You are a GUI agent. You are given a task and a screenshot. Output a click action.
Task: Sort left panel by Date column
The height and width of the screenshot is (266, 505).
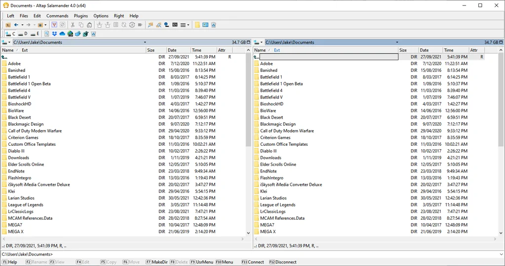[178, 50]
